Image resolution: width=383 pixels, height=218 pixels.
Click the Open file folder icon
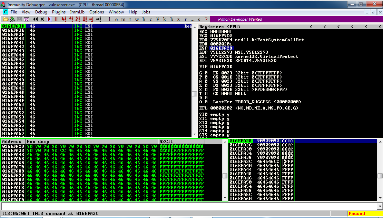pos(6,19)
